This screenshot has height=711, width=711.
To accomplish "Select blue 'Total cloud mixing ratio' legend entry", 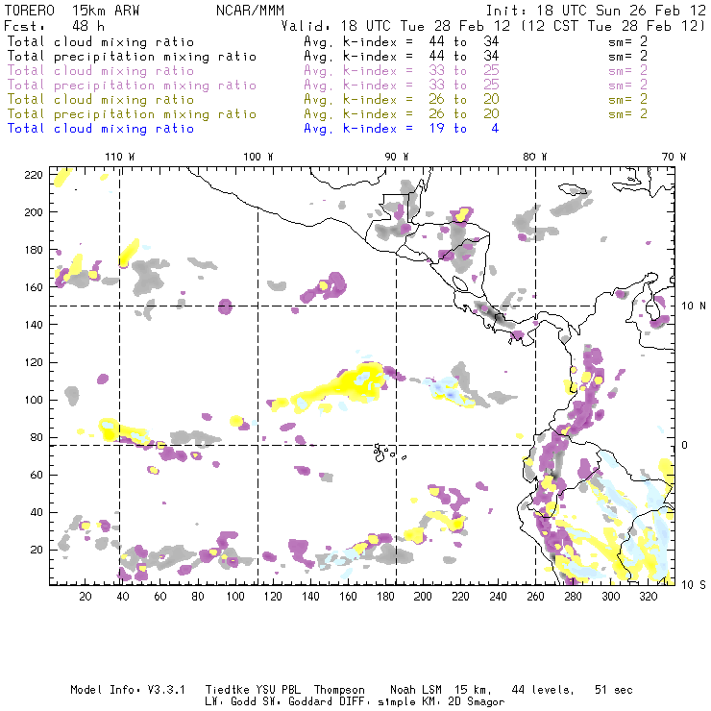I will [x=101, y=129].
